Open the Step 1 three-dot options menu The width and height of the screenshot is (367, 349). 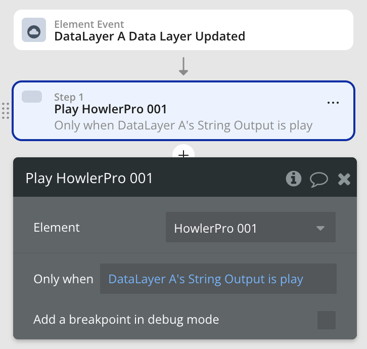(333, 103)
